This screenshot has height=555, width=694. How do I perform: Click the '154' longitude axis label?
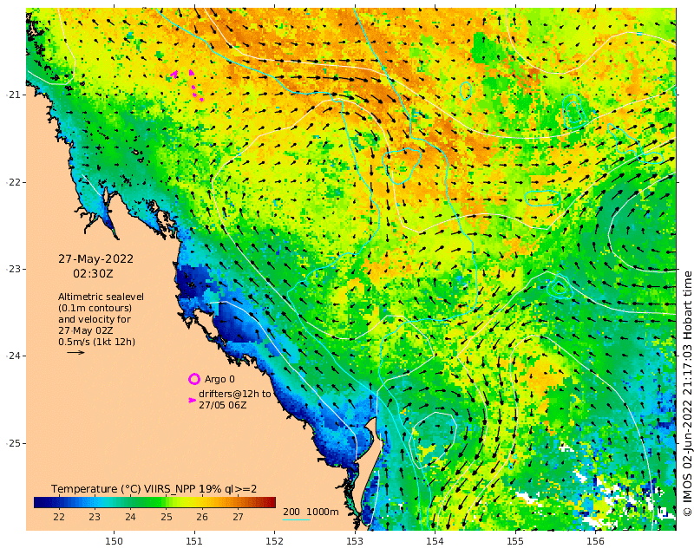[x=435, y=541]
